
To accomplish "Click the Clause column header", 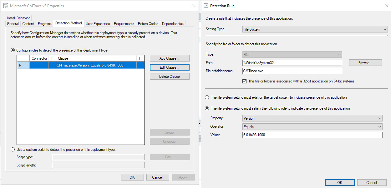I will click(x=96, y=58).
